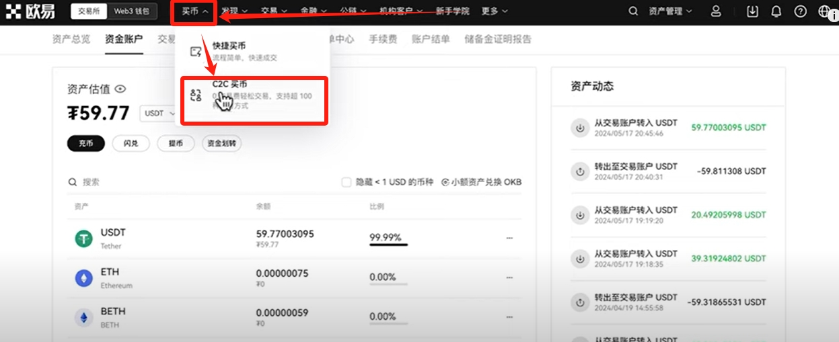Click the 充币 deposit button
This screenshot has width=839, height=342.
point(85,143)
